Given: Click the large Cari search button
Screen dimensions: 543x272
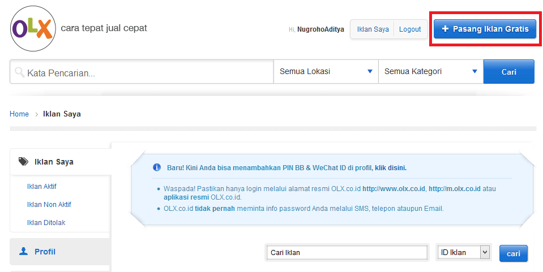Looking at the screenshot, I should click(508, 72).
